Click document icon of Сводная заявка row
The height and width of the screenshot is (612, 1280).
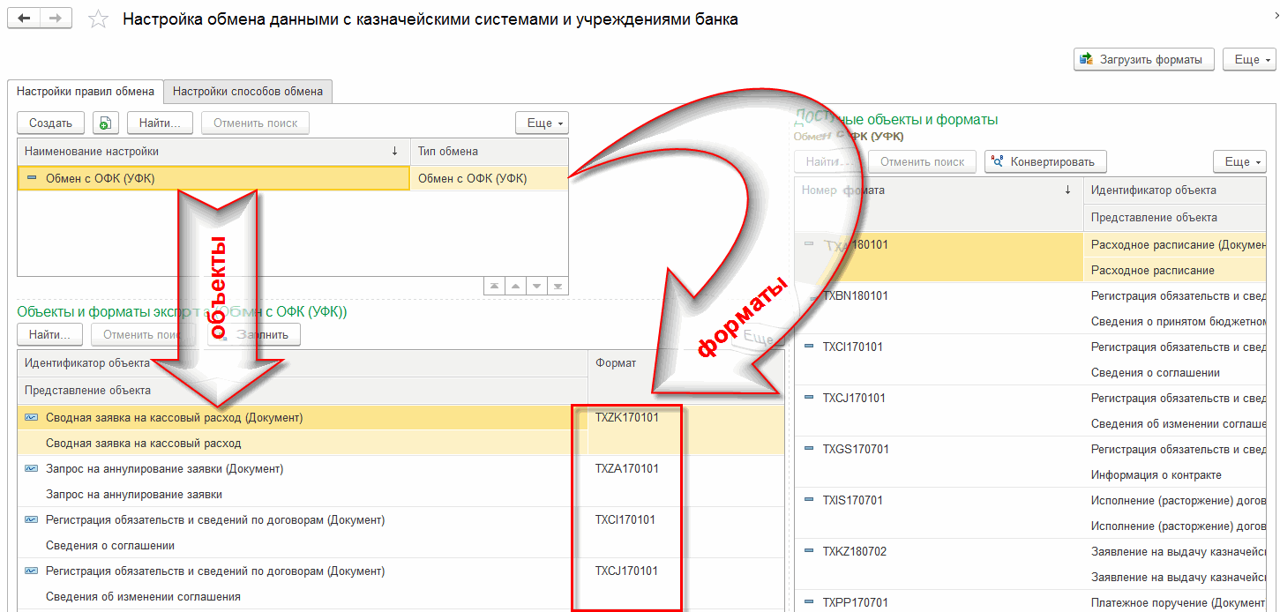coord(32,418)
